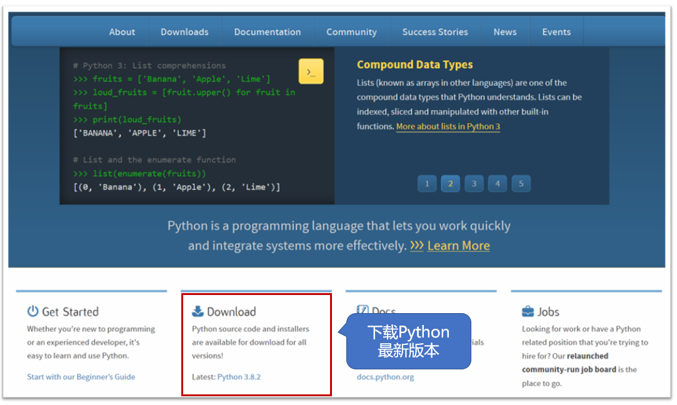The image size is (677, 405).
Task: Click the Jobs briefcase icon
Action: point(528,311)
